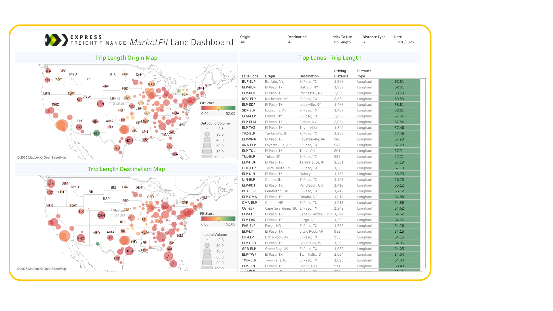
Task: Click the Lane Code column header
Action: click(250, 76)
